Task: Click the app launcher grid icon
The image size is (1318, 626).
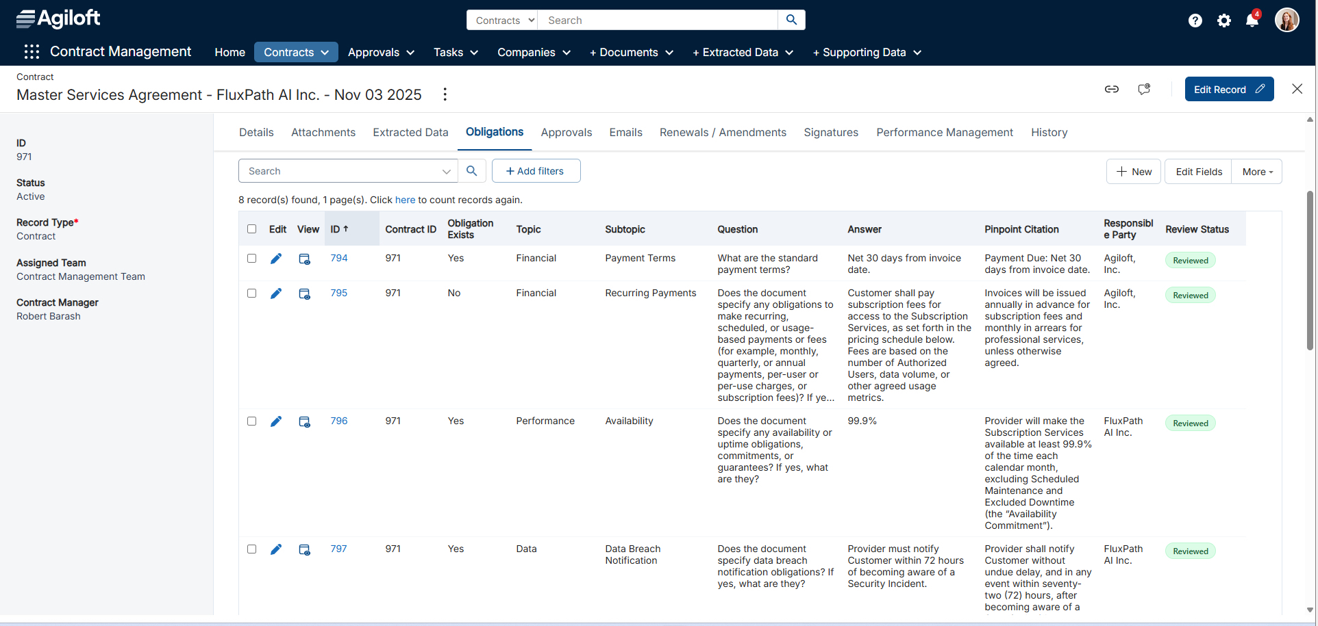Action: pos(32,52)
